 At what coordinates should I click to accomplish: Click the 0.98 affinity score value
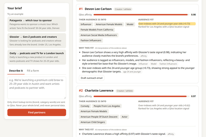pos(193,15)
